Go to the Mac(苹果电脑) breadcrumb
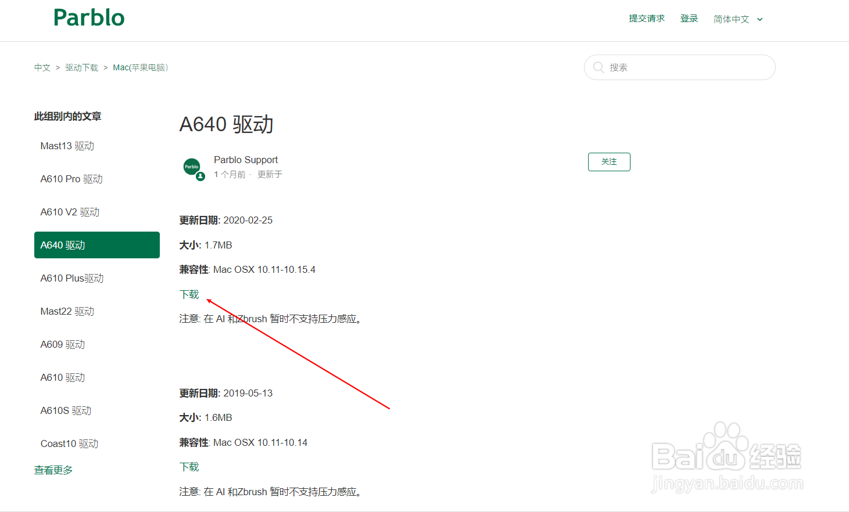This screenshot has width=849, height=512. tap(141, 67)
